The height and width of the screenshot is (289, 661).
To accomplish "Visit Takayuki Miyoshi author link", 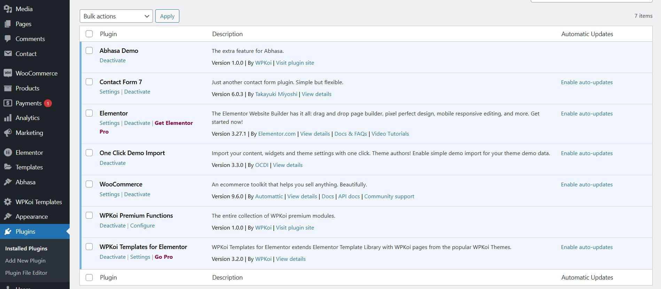I will (x=276, y=94).
